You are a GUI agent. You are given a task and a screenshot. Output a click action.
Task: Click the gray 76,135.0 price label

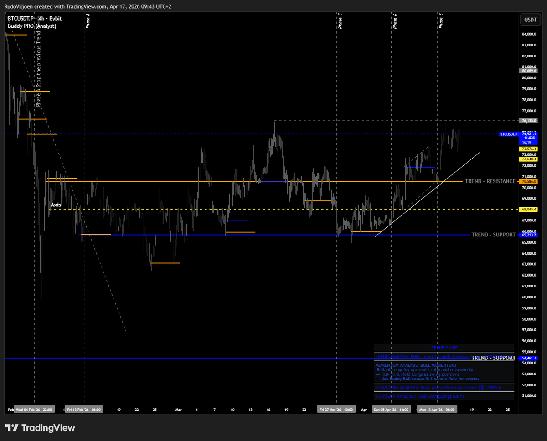(x=529, y=121)
